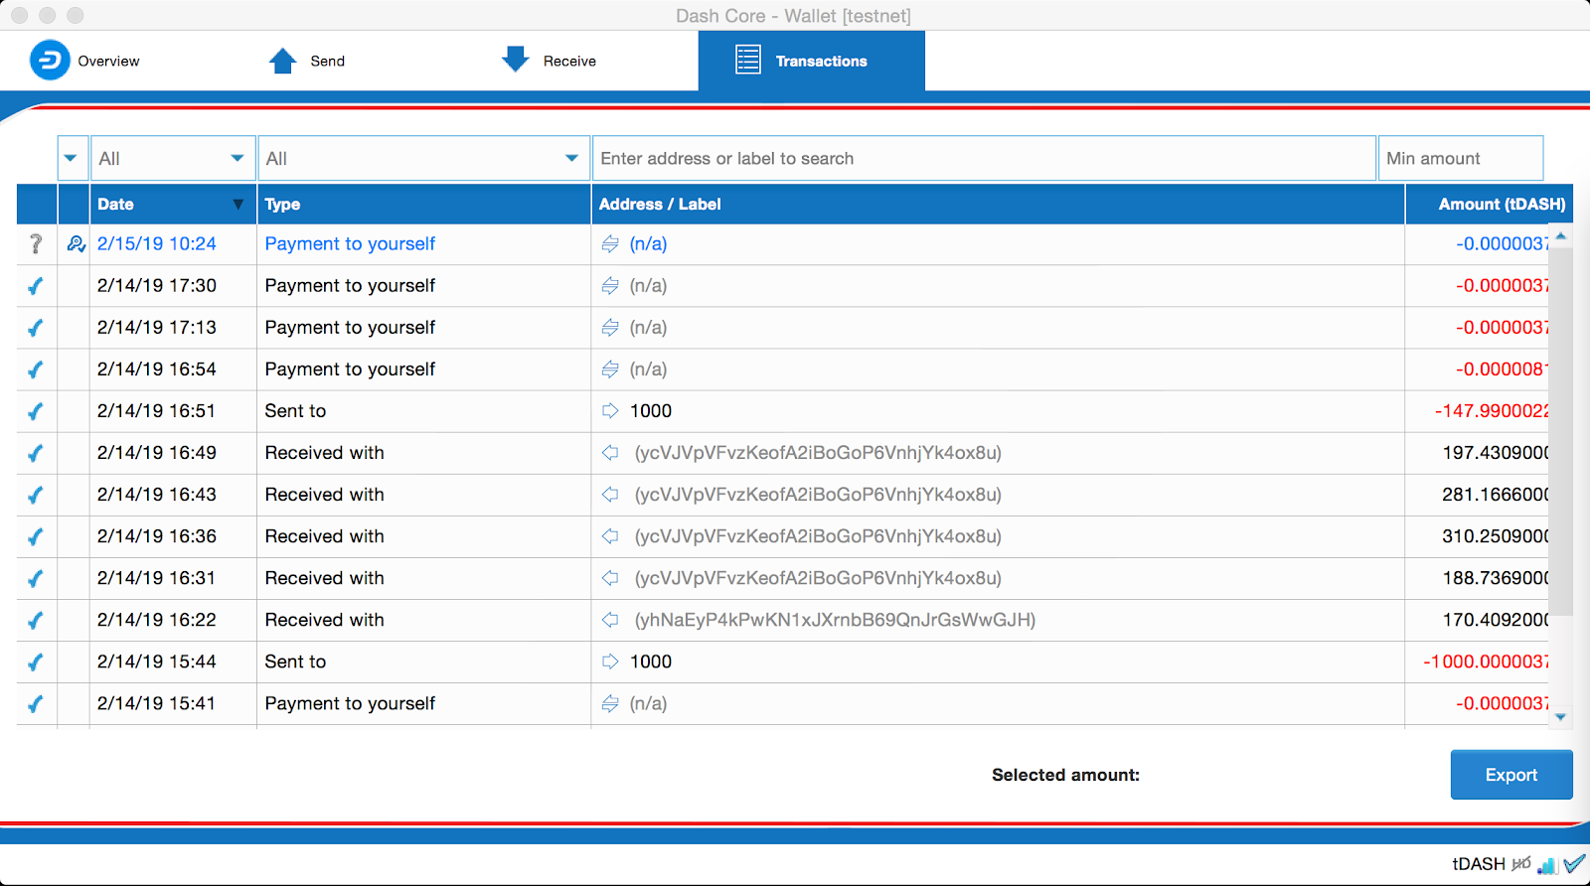1590x886 pixels.
Task: Click the Export button
Action: point(1511,775)
